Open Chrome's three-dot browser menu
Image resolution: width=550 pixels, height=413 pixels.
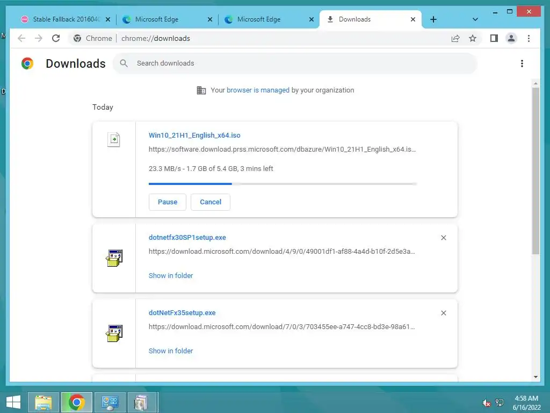(529, 38)
